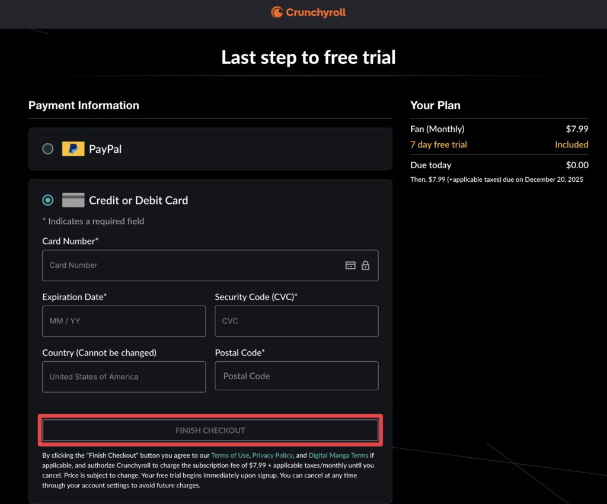This screenshot has height=504, width=607.
Task: Click the PayPal logo icon
Action: click(x=73, y=149)
